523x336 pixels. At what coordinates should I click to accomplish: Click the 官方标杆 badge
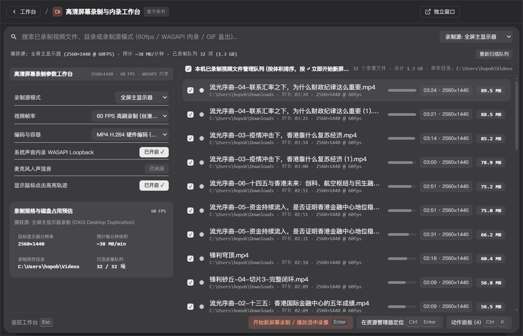(156, 12)
